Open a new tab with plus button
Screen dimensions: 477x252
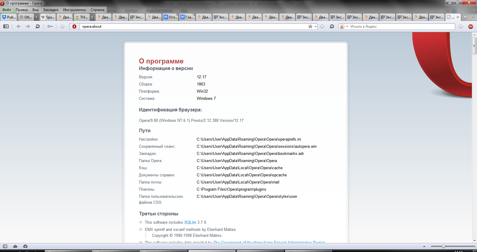coord(465,17)
